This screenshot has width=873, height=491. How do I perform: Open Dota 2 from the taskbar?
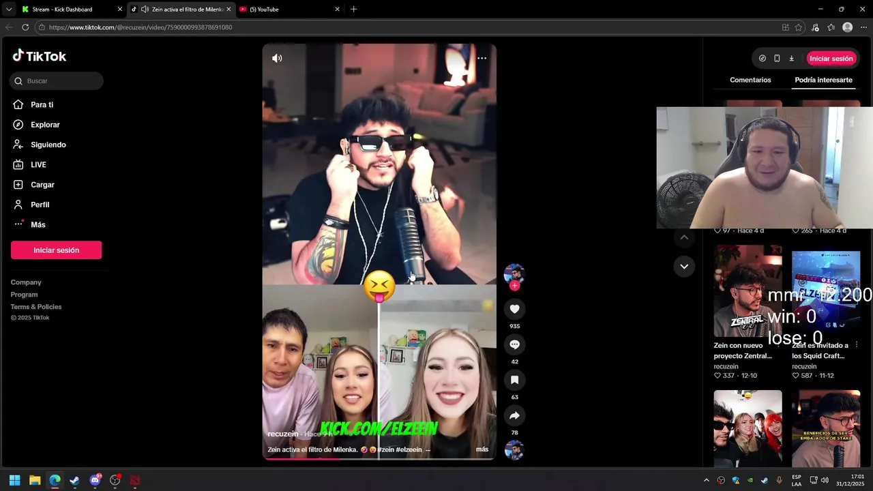(135, 480)
